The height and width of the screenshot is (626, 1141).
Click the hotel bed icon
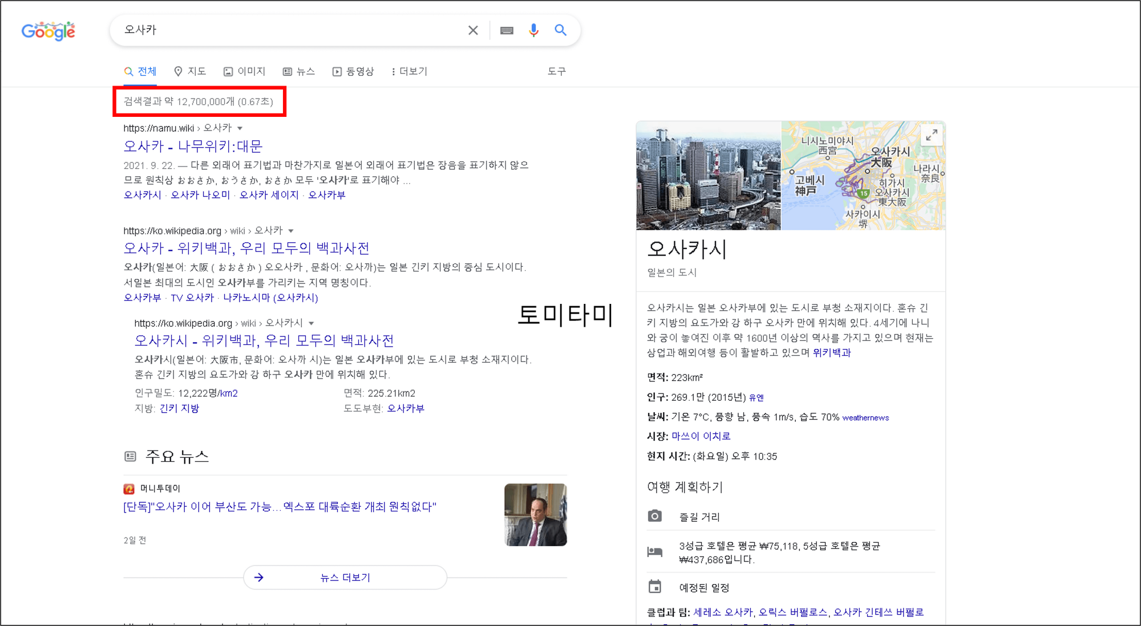655,551
